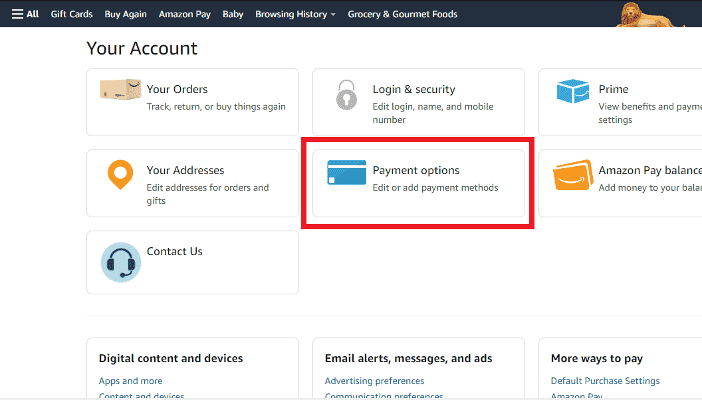This screenshot has height=400, width=702.
Task: Open the Amazon Pay balance card title
Action: tap(650, 170)
